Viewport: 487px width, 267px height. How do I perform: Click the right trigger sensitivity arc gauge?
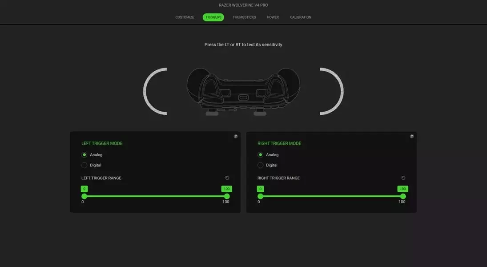332,91
